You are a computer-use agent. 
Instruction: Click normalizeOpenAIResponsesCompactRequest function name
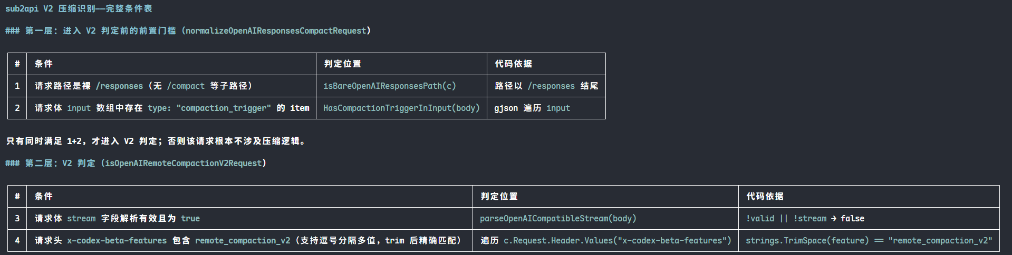[276, 30]
